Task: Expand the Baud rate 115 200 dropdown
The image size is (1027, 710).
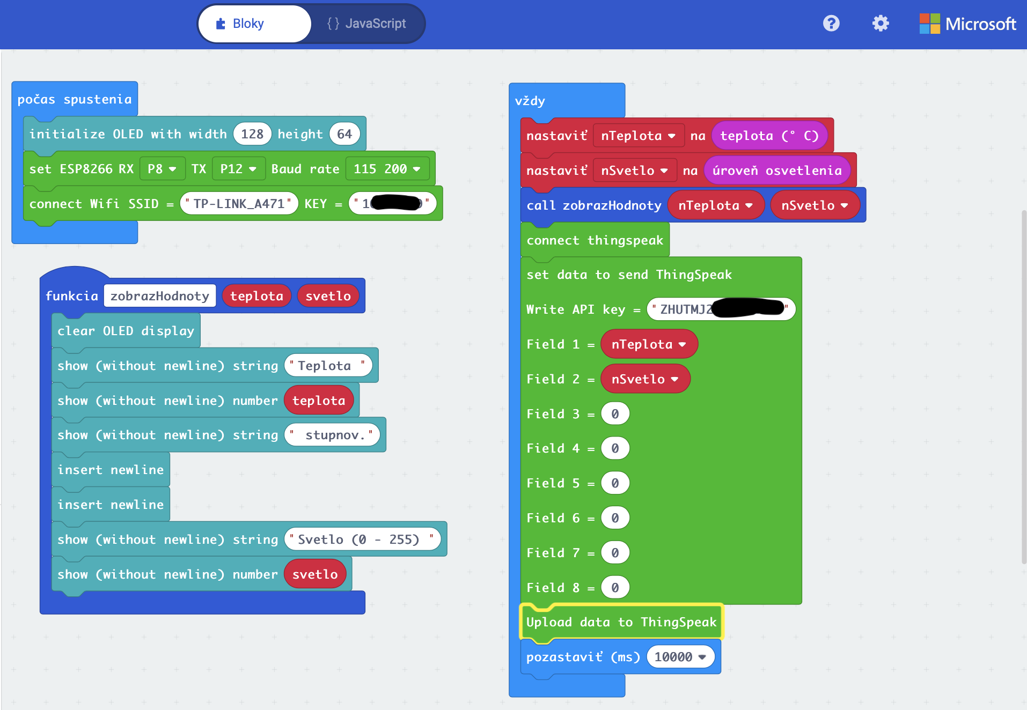Action: click(387, 169)
